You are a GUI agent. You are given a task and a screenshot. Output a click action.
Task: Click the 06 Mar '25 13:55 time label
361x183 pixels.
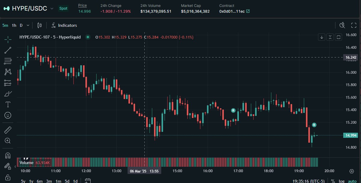[144, 171]
